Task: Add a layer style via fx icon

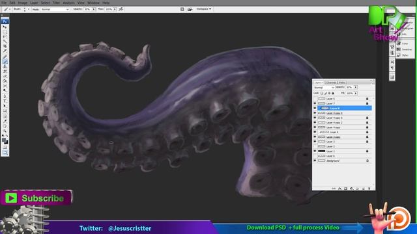Action: pyautogui.click(x=339, y=188)
